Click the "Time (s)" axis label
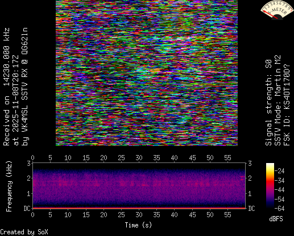Screen dimensions: 294x236 (x=138, y=225)
